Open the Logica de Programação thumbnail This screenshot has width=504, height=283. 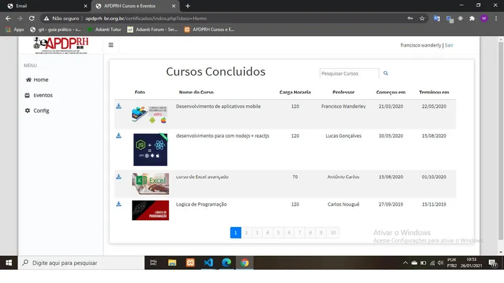tap(150, 211)
